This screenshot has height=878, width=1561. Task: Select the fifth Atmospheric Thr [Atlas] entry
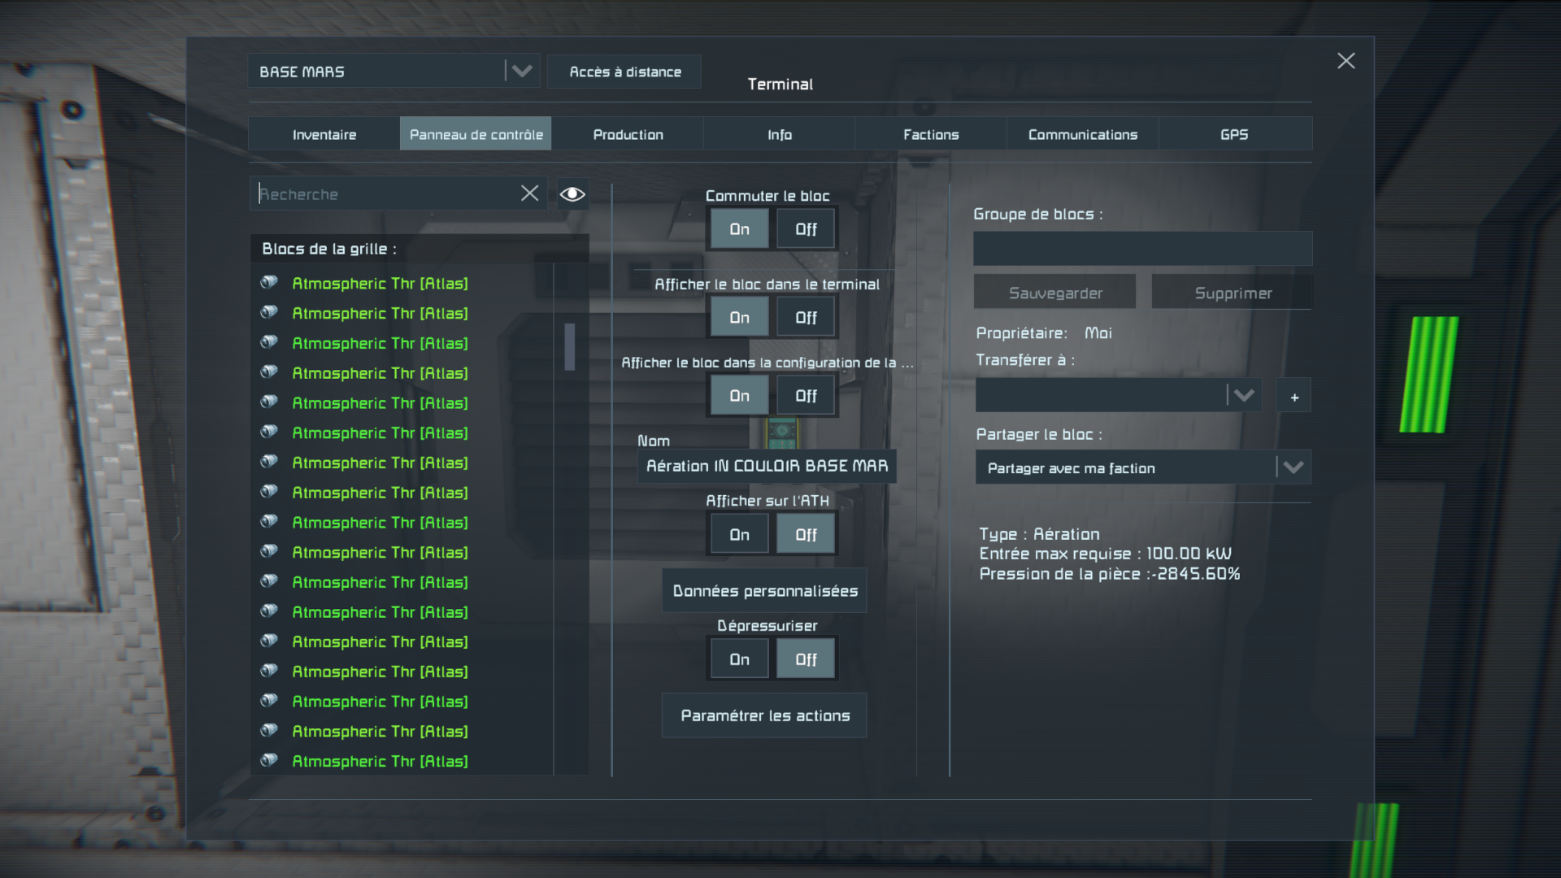click(x=380, y=403)
